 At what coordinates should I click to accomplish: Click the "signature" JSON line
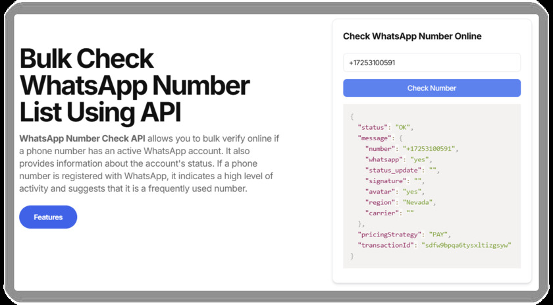click(394, 180)
